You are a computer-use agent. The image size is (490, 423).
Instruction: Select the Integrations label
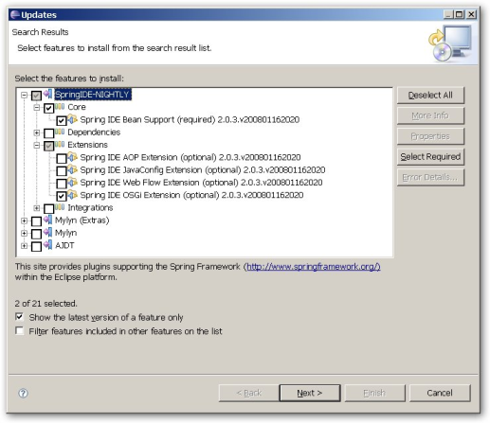[x=90, y=207]
